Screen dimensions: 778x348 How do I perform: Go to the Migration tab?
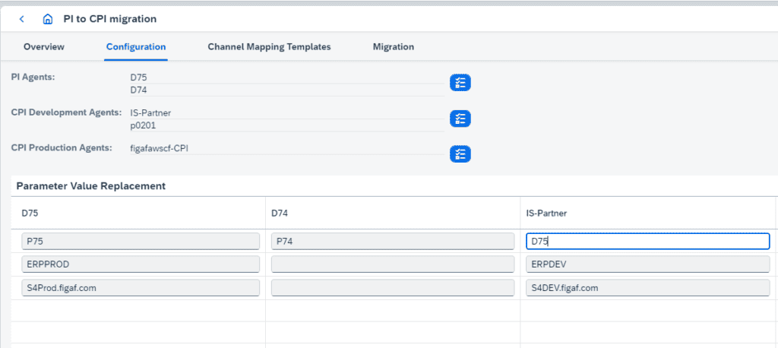click(x=394, y=46)
